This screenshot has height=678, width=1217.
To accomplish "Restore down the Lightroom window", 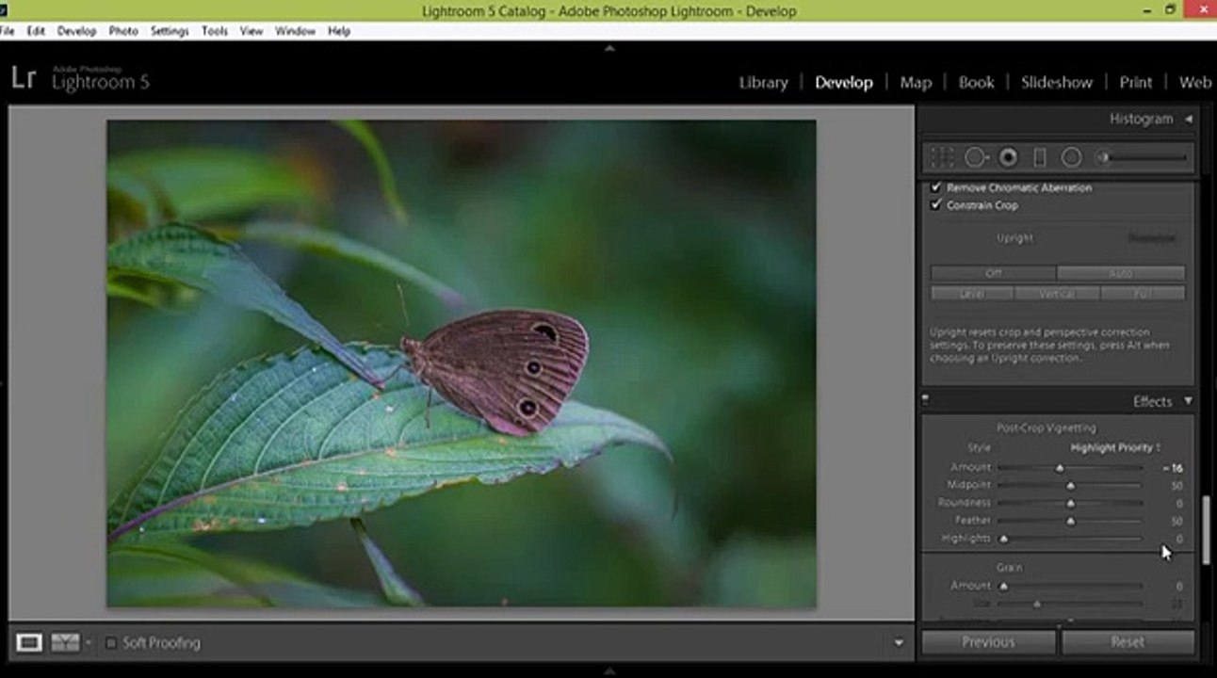I will (1170, 10).
